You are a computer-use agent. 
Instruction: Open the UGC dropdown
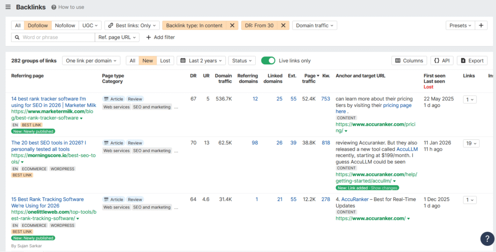pos(90,26)
